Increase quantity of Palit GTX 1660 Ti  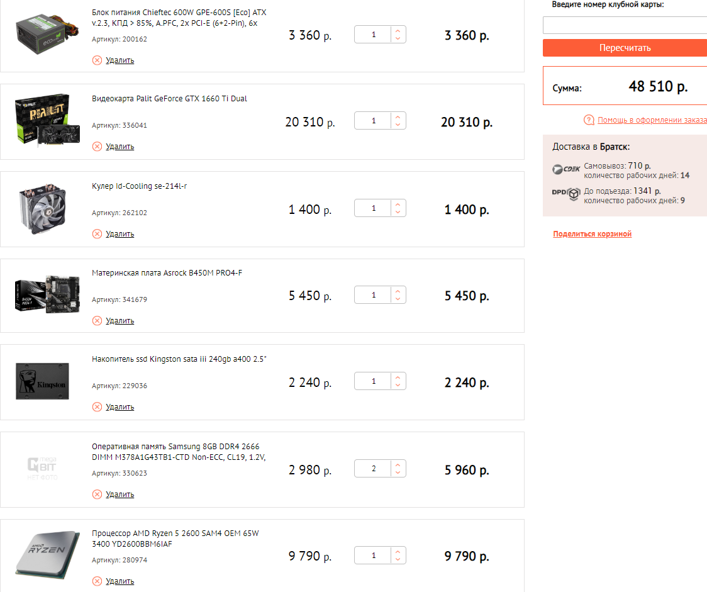point(398,116)
